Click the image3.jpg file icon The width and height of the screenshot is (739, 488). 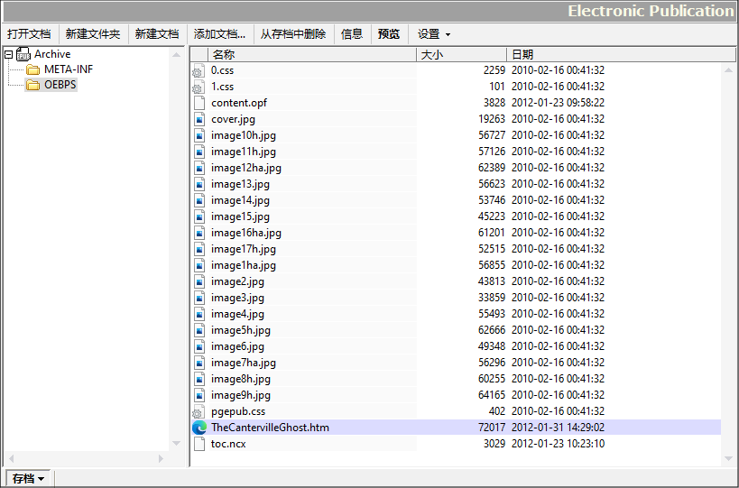click(x=199, y=298)
